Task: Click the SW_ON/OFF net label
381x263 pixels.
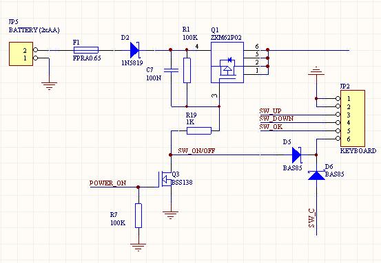Action: coord(196,151)
